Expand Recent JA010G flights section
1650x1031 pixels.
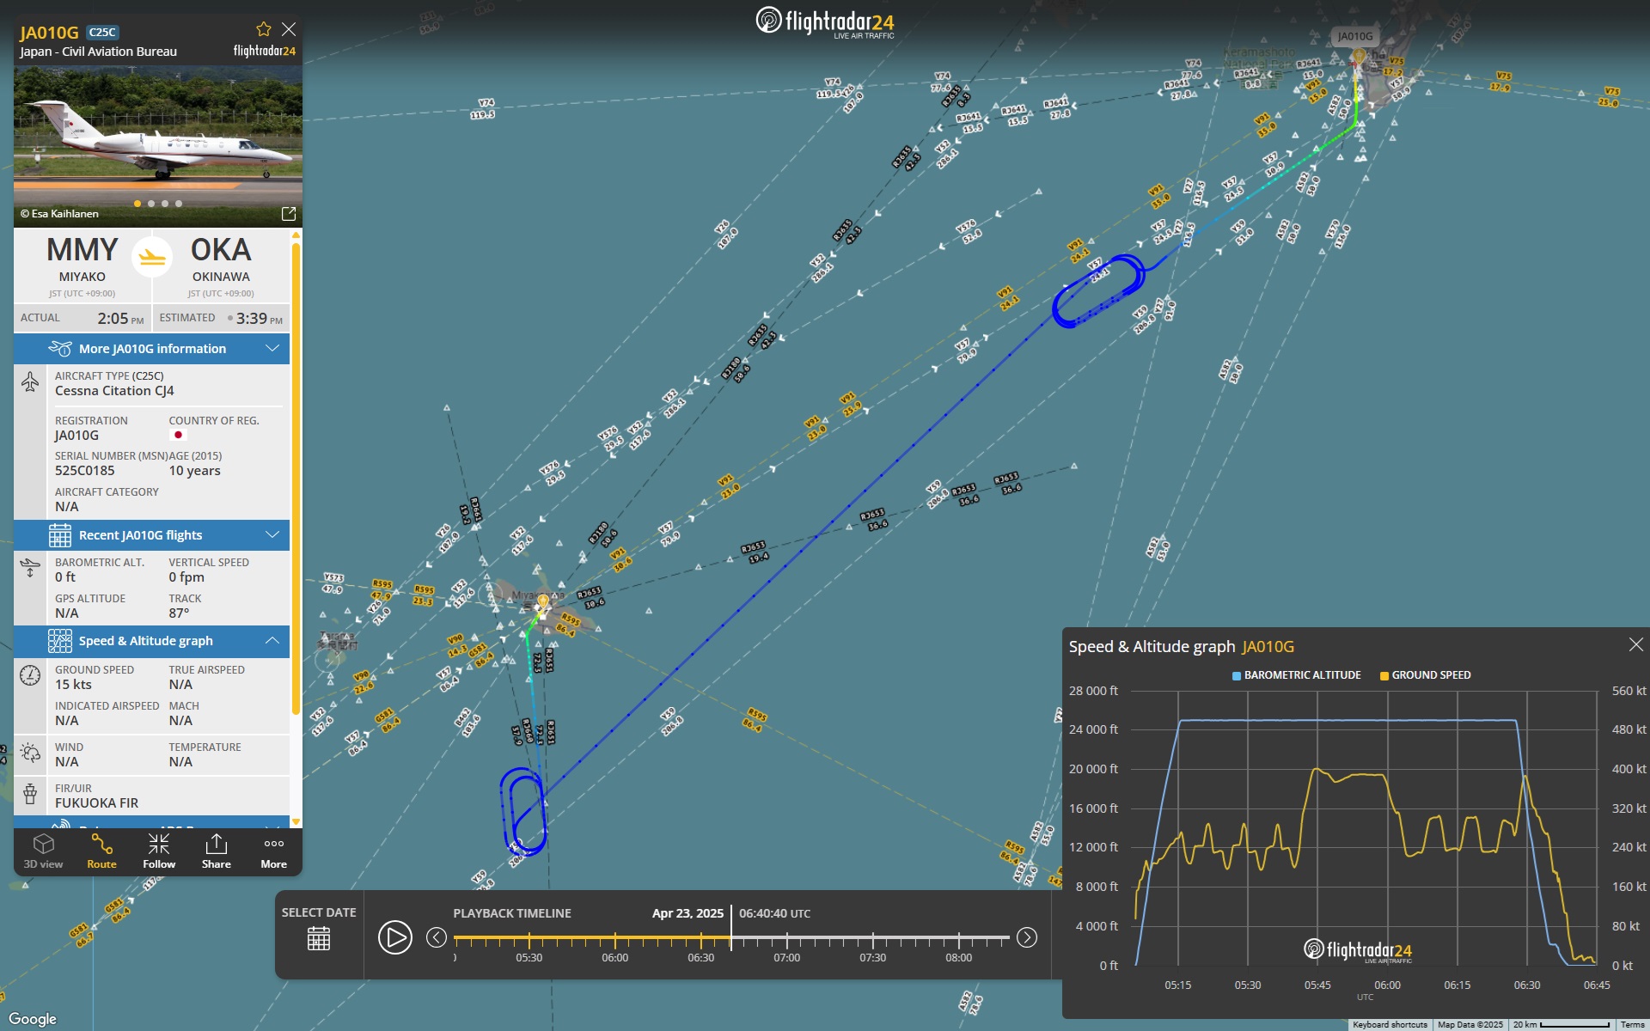[272, 534]
